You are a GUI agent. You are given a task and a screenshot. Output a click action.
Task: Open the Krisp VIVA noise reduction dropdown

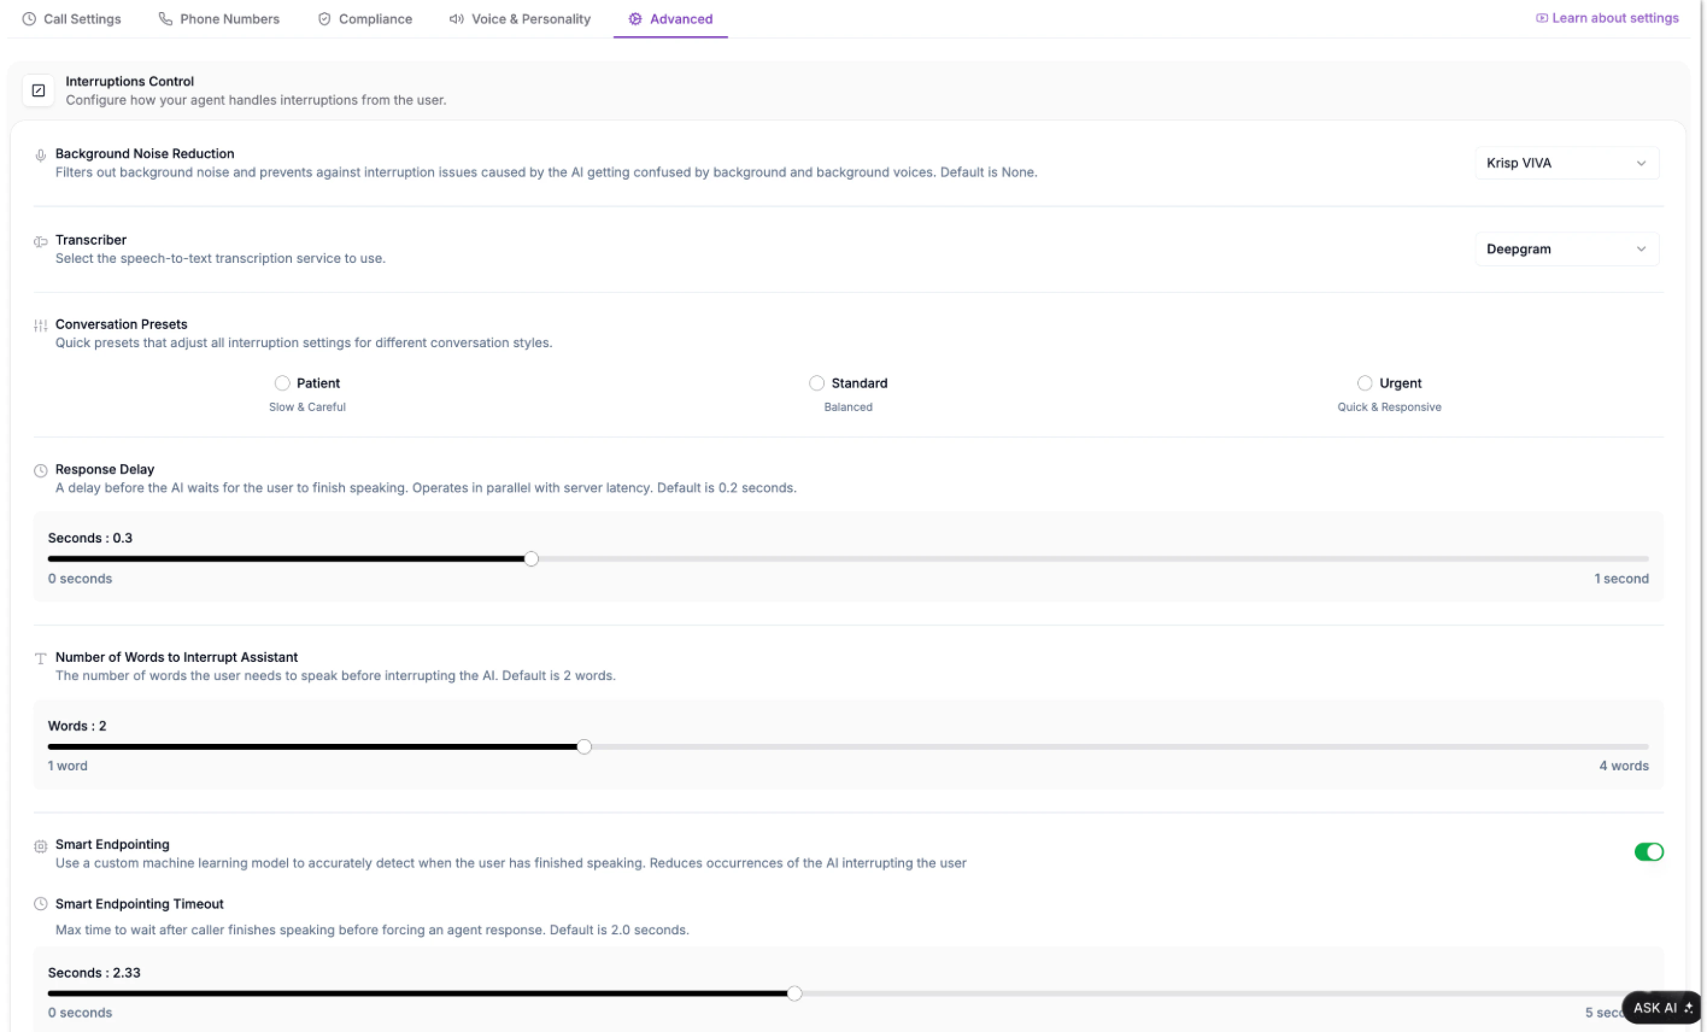1567,163
